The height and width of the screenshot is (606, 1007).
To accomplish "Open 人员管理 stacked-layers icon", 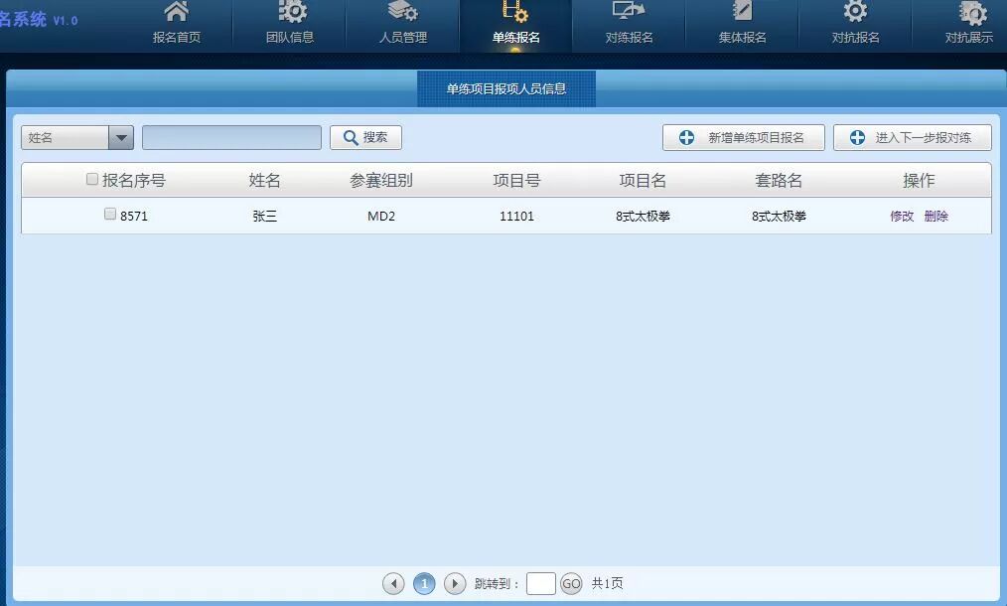I will click(x=403, y=13).
